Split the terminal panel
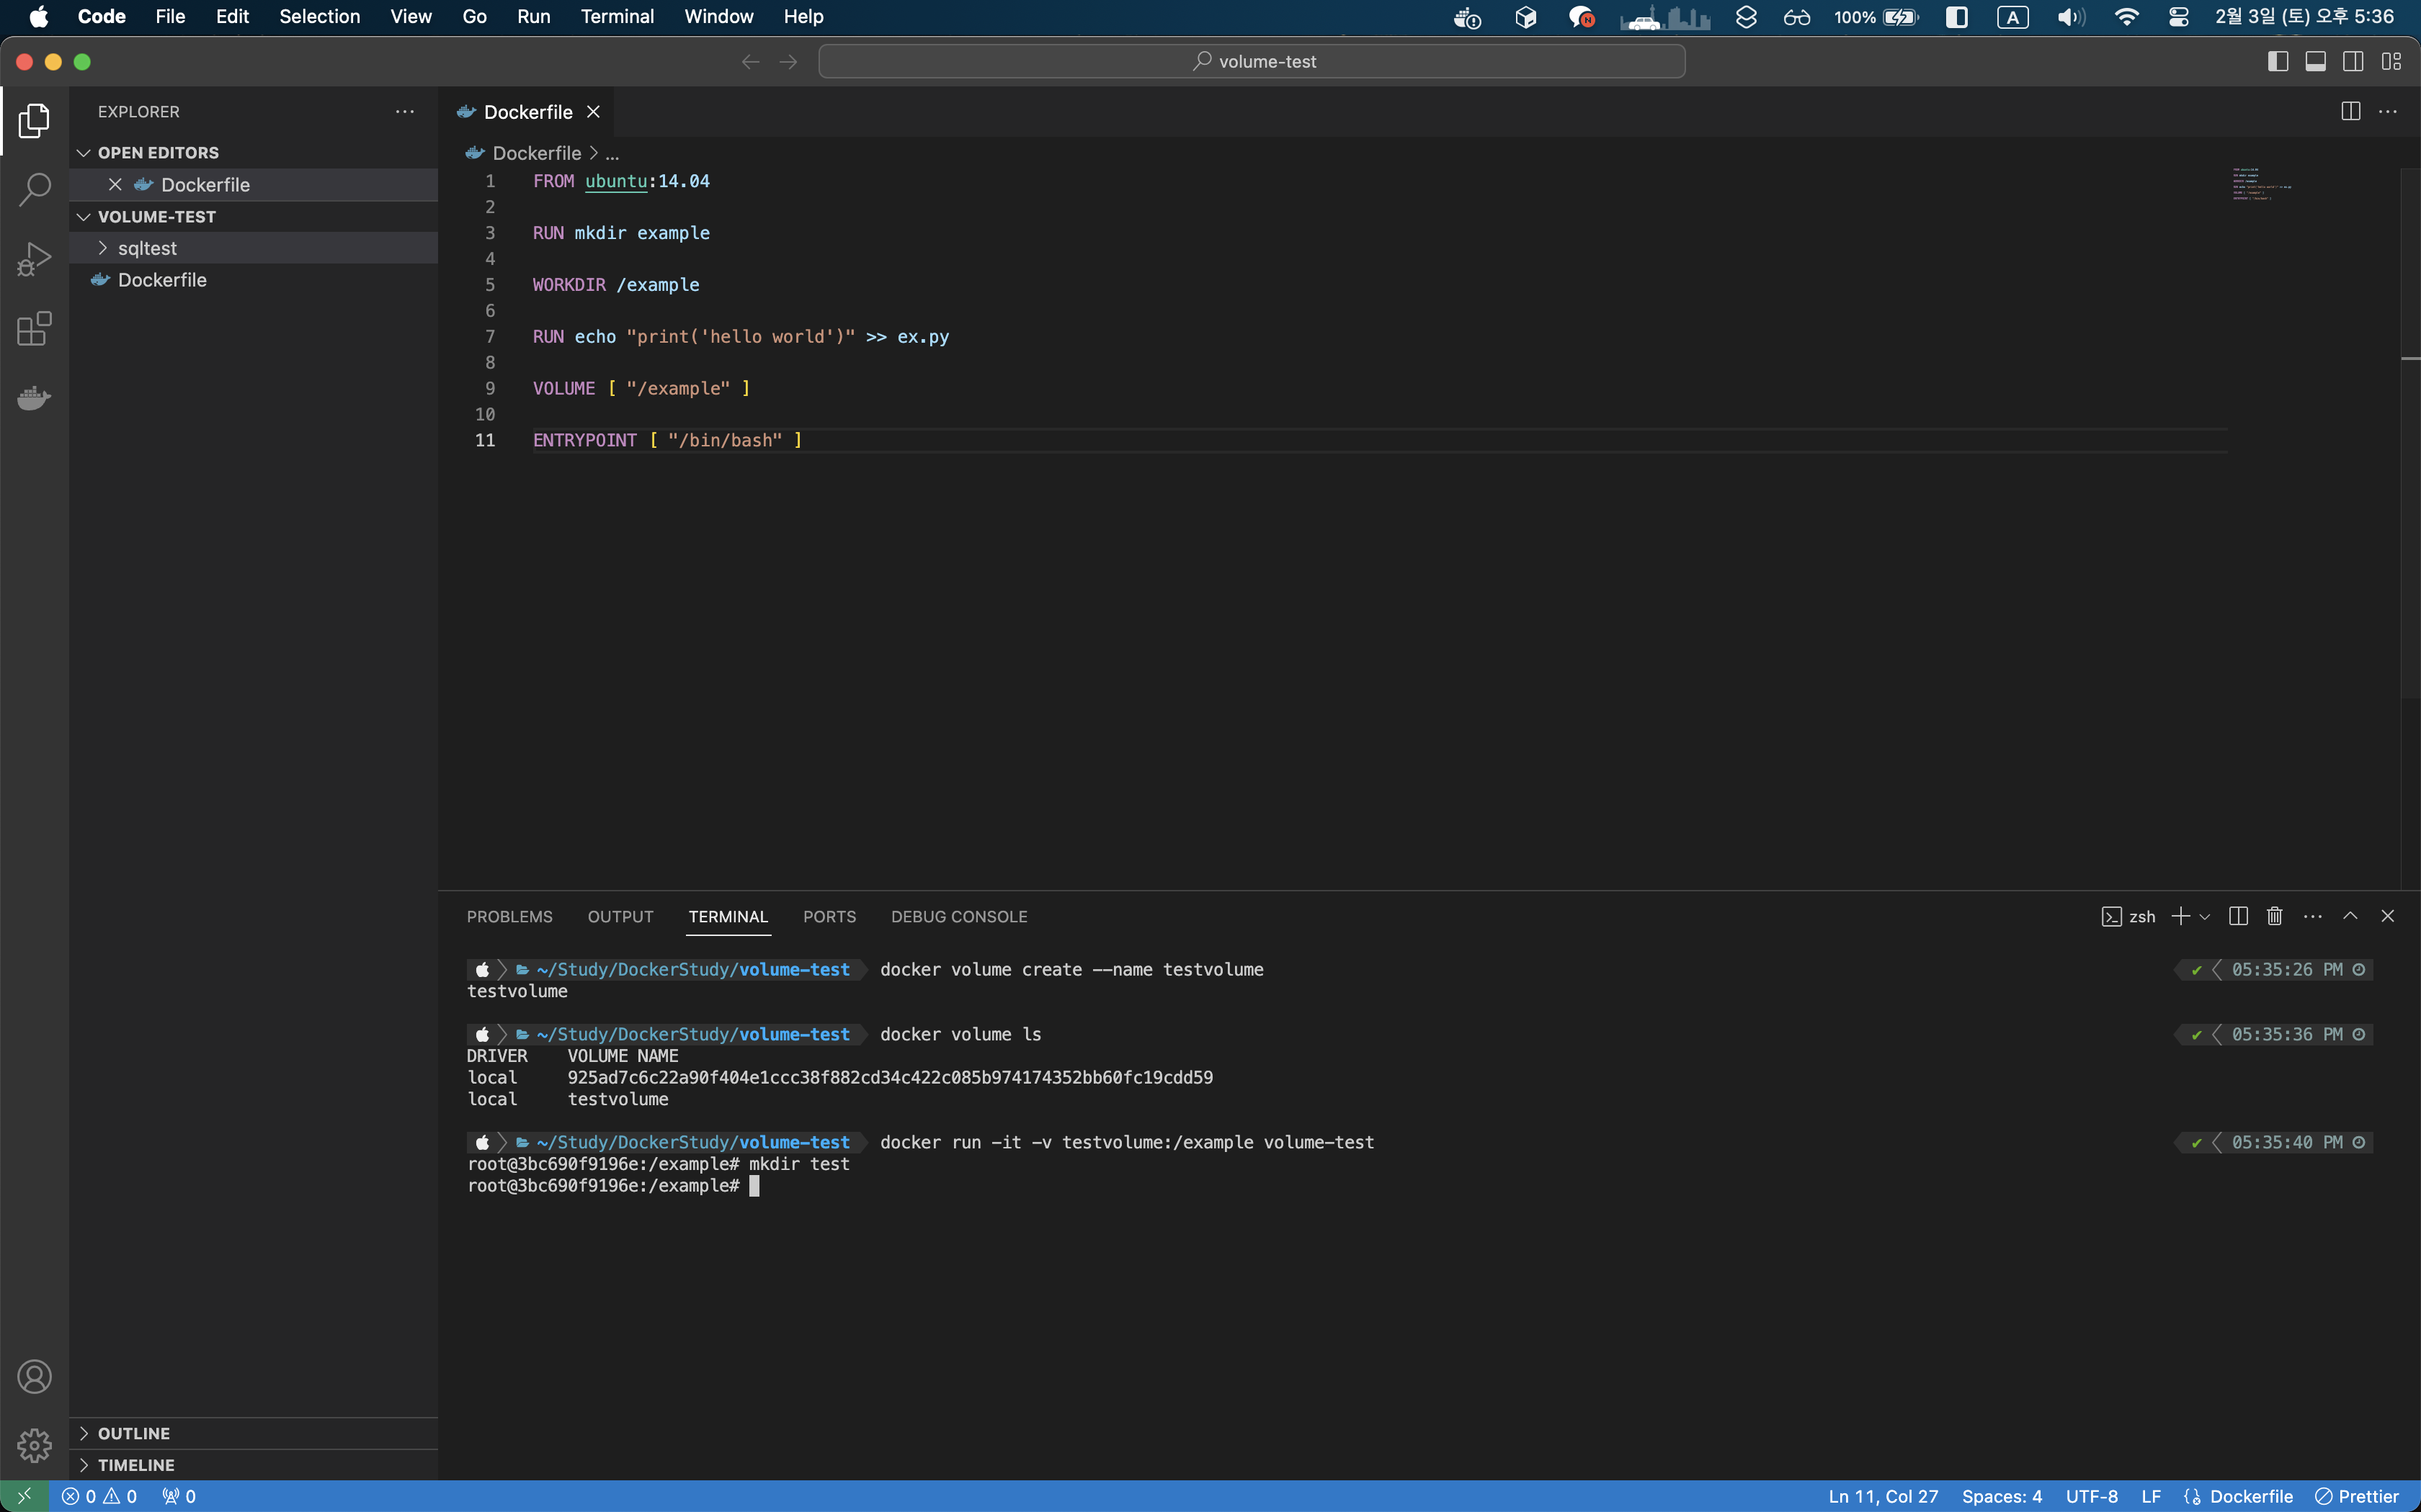 [2239, 916]
